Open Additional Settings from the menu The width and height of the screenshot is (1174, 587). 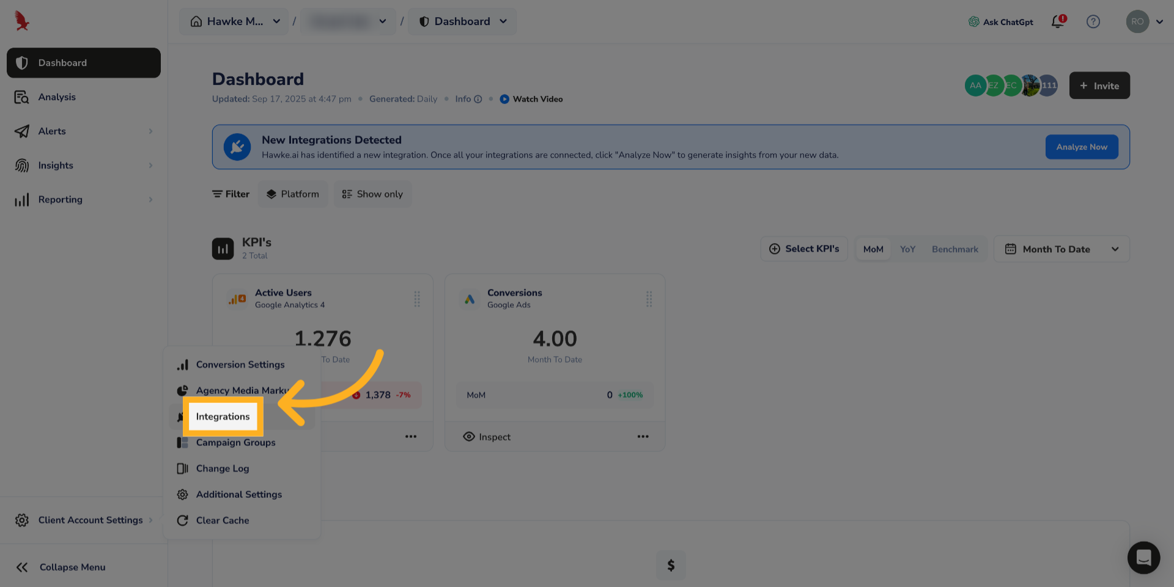point(242,495)
